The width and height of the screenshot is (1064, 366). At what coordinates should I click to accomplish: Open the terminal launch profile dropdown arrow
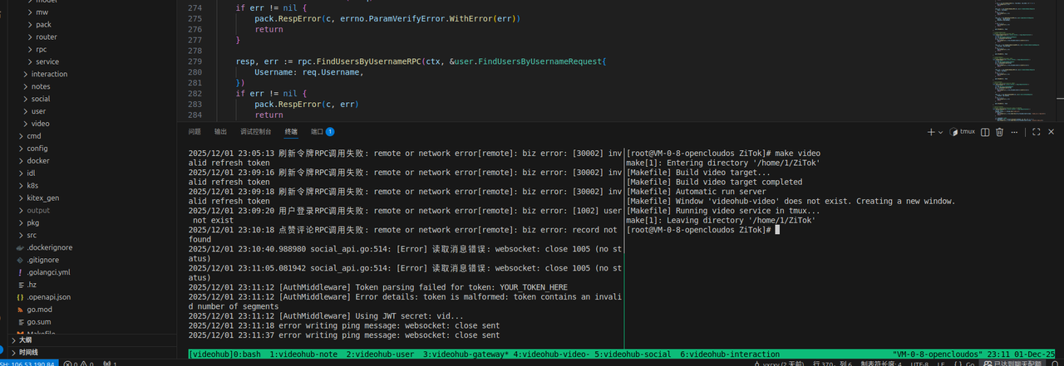940,132
